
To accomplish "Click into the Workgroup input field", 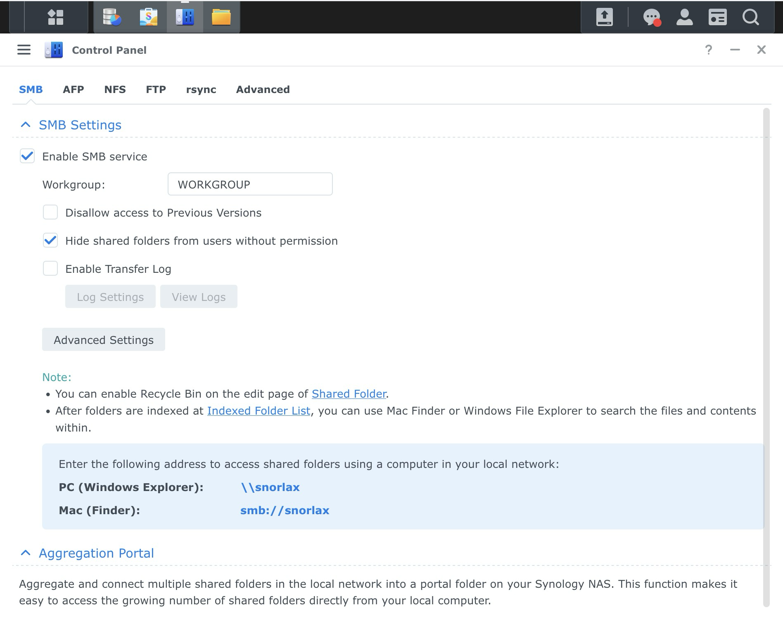I will (250, 184).
